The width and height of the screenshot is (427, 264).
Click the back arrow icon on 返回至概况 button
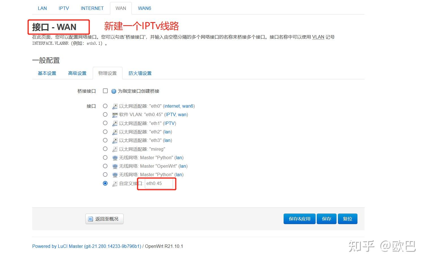coord(90,219)
